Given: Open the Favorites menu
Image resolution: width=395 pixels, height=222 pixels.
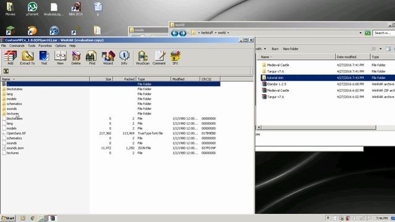Looking at the screenshot, I should pos(45,46).
